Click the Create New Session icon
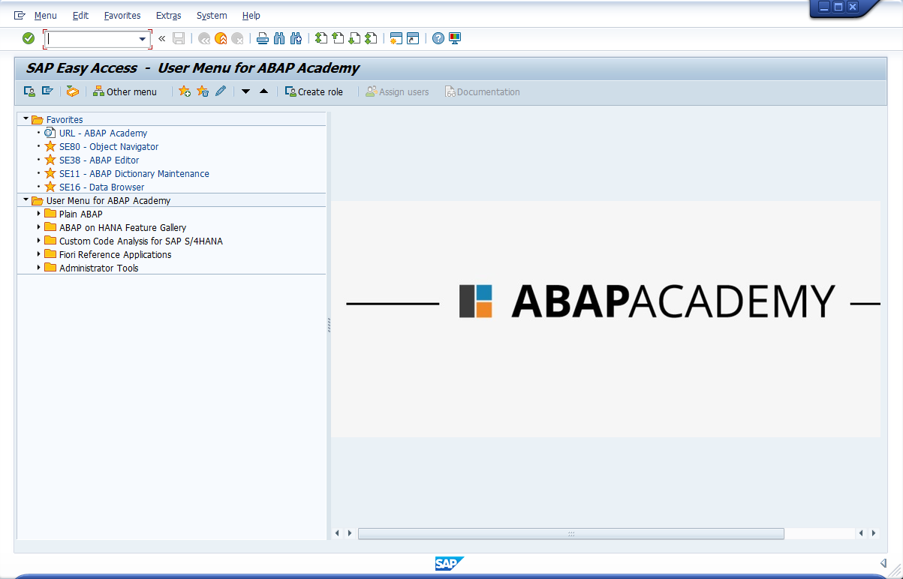Screen dimensions: 903x579 [x=396, y=38]
